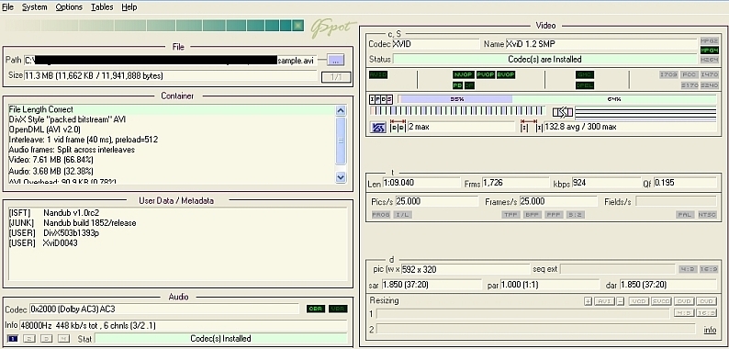The image size is (729, 349).
Task: Click the VBR audio indicator
Action: pyautogui.click(x=338, y=309)
